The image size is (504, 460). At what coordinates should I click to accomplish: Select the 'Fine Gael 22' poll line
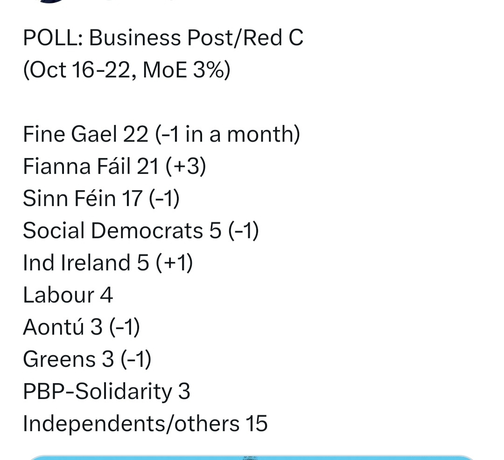pyautogui.click(x=161, y=134)
